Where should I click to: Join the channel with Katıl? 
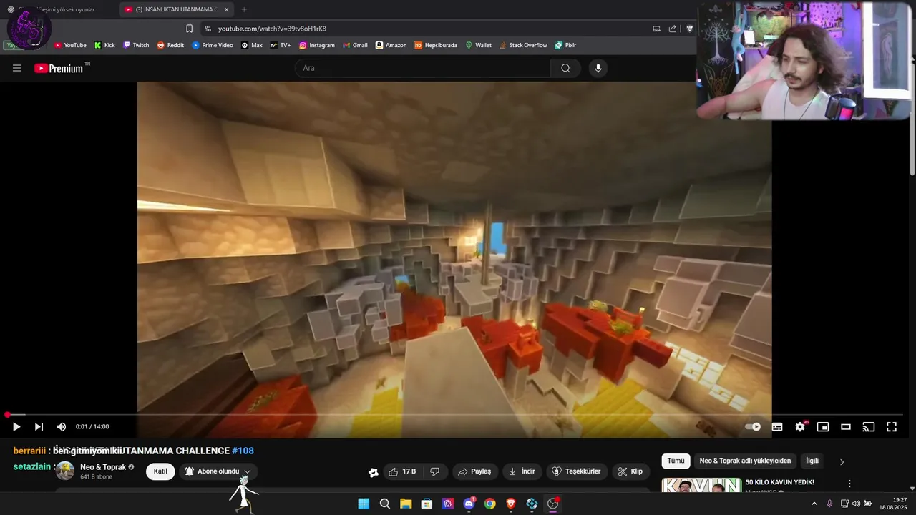(x=160, y=471)
